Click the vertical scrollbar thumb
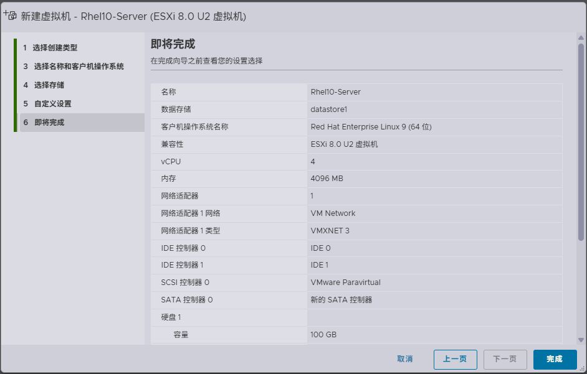The image size is (587, 374). point(581,143)
